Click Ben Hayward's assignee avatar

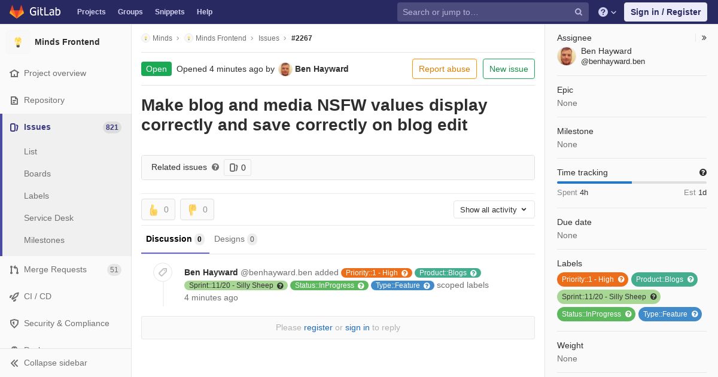tap(567, 56)
